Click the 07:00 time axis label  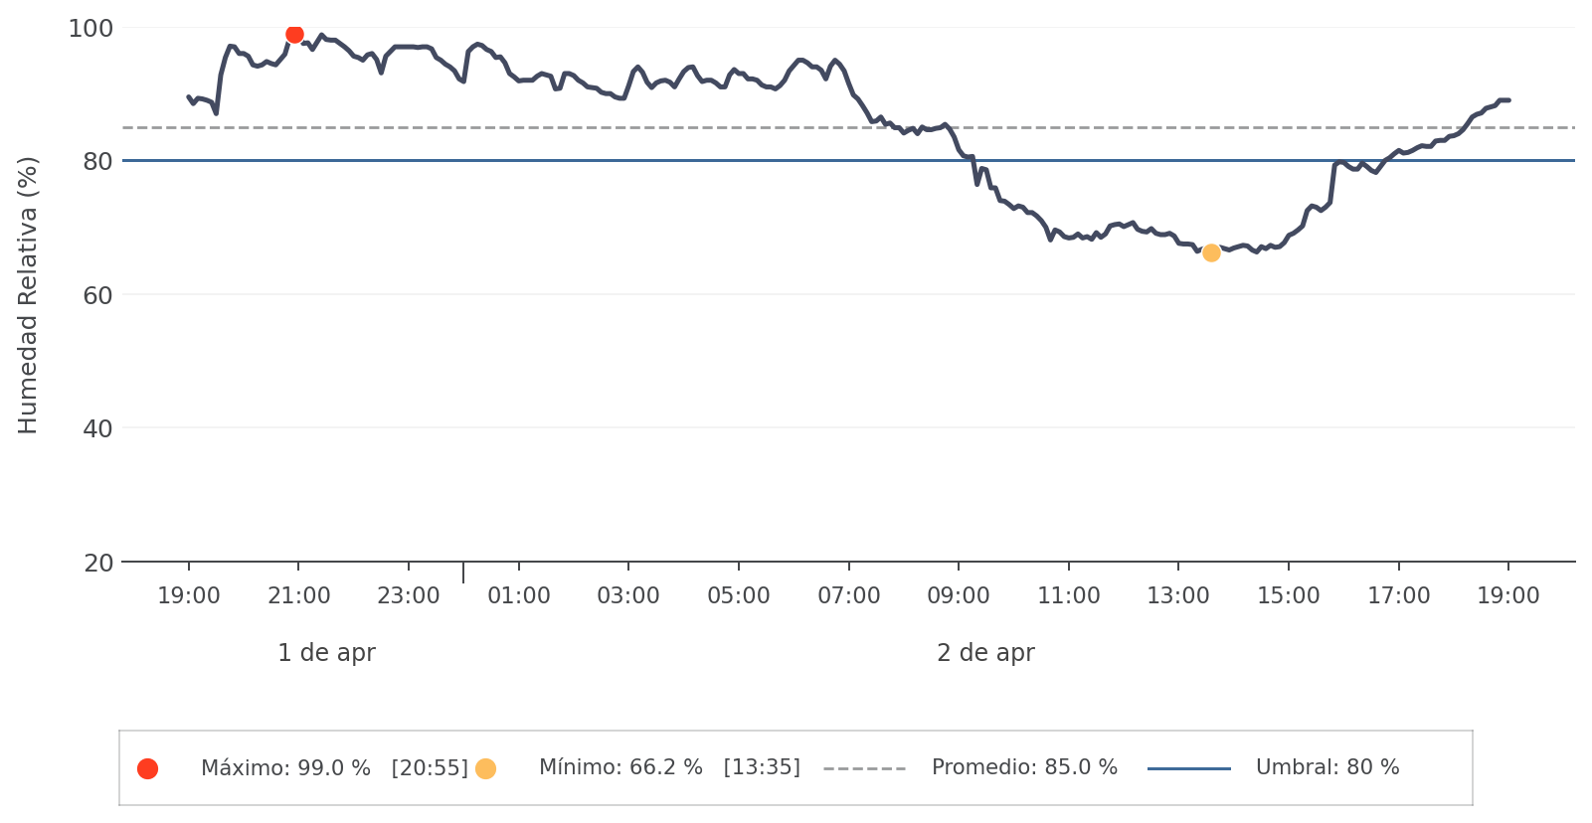[x=849, y=596]
